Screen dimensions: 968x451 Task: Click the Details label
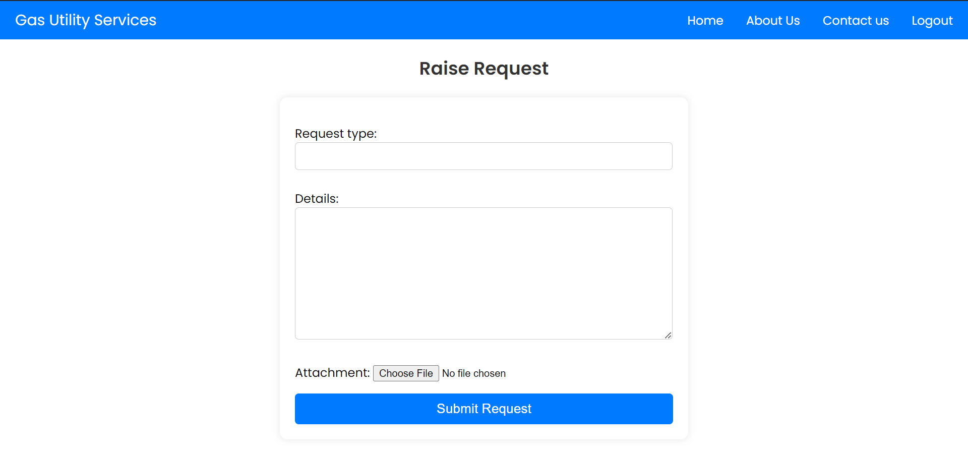[317, 199]
